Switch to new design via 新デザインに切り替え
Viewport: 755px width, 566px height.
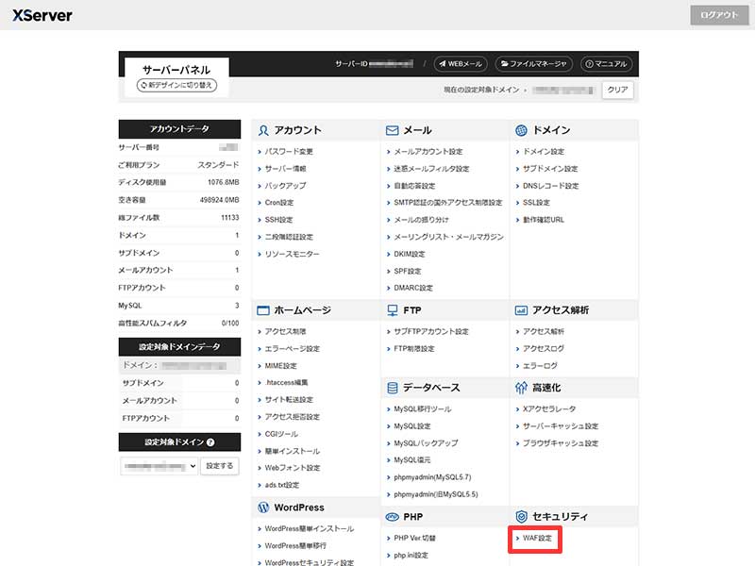[176, 85]
